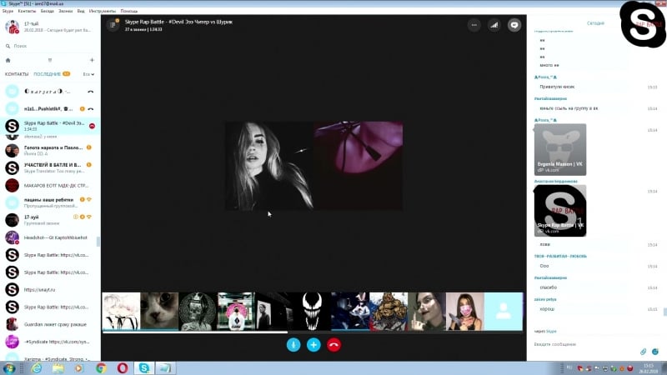Switch to the ПОСЛЕДНИЕ tab
Image resolution: width=667 pixels, height=375 pixels.
[x=48, y=74]
